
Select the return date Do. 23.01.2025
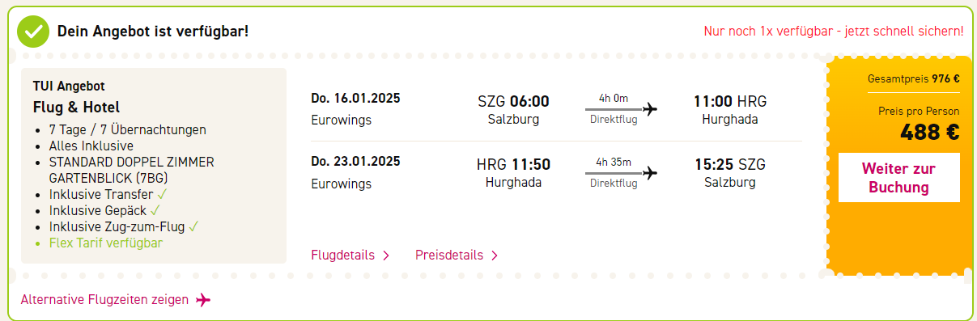pos(355,163)
